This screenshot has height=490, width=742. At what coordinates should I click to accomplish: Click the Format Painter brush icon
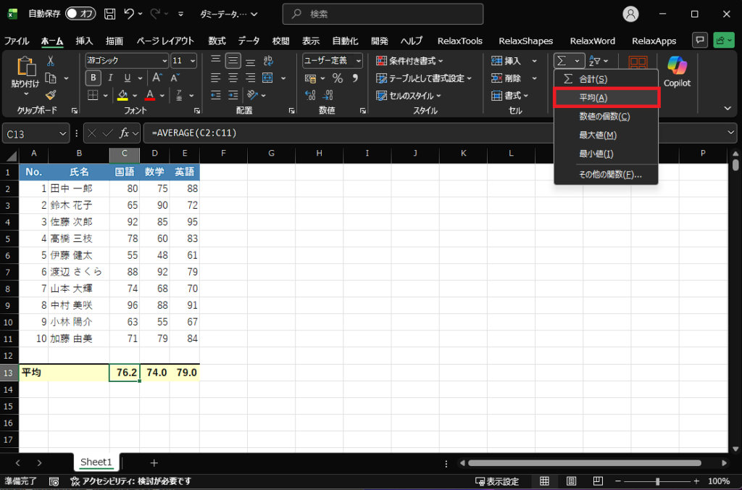click(x=51, y=95)
